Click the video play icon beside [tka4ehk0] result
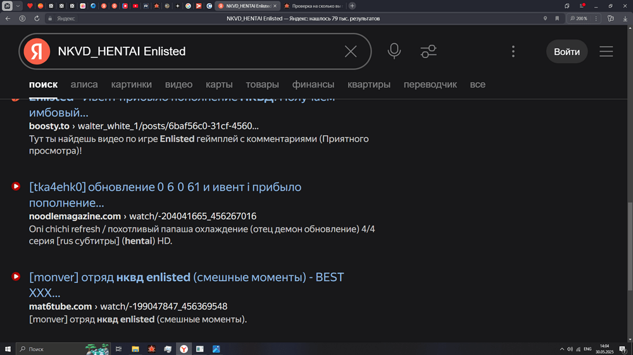This screenshot has height=355, width=633. [16, 186]
